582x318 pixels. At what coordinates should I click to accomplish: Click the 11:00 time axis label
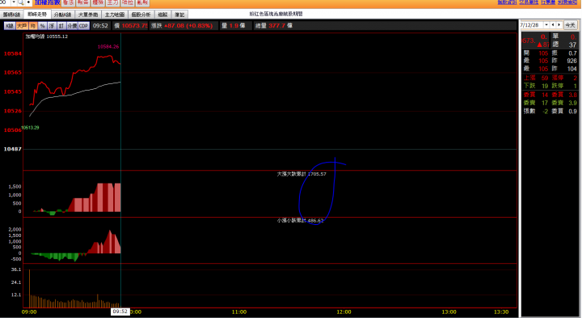239,312
